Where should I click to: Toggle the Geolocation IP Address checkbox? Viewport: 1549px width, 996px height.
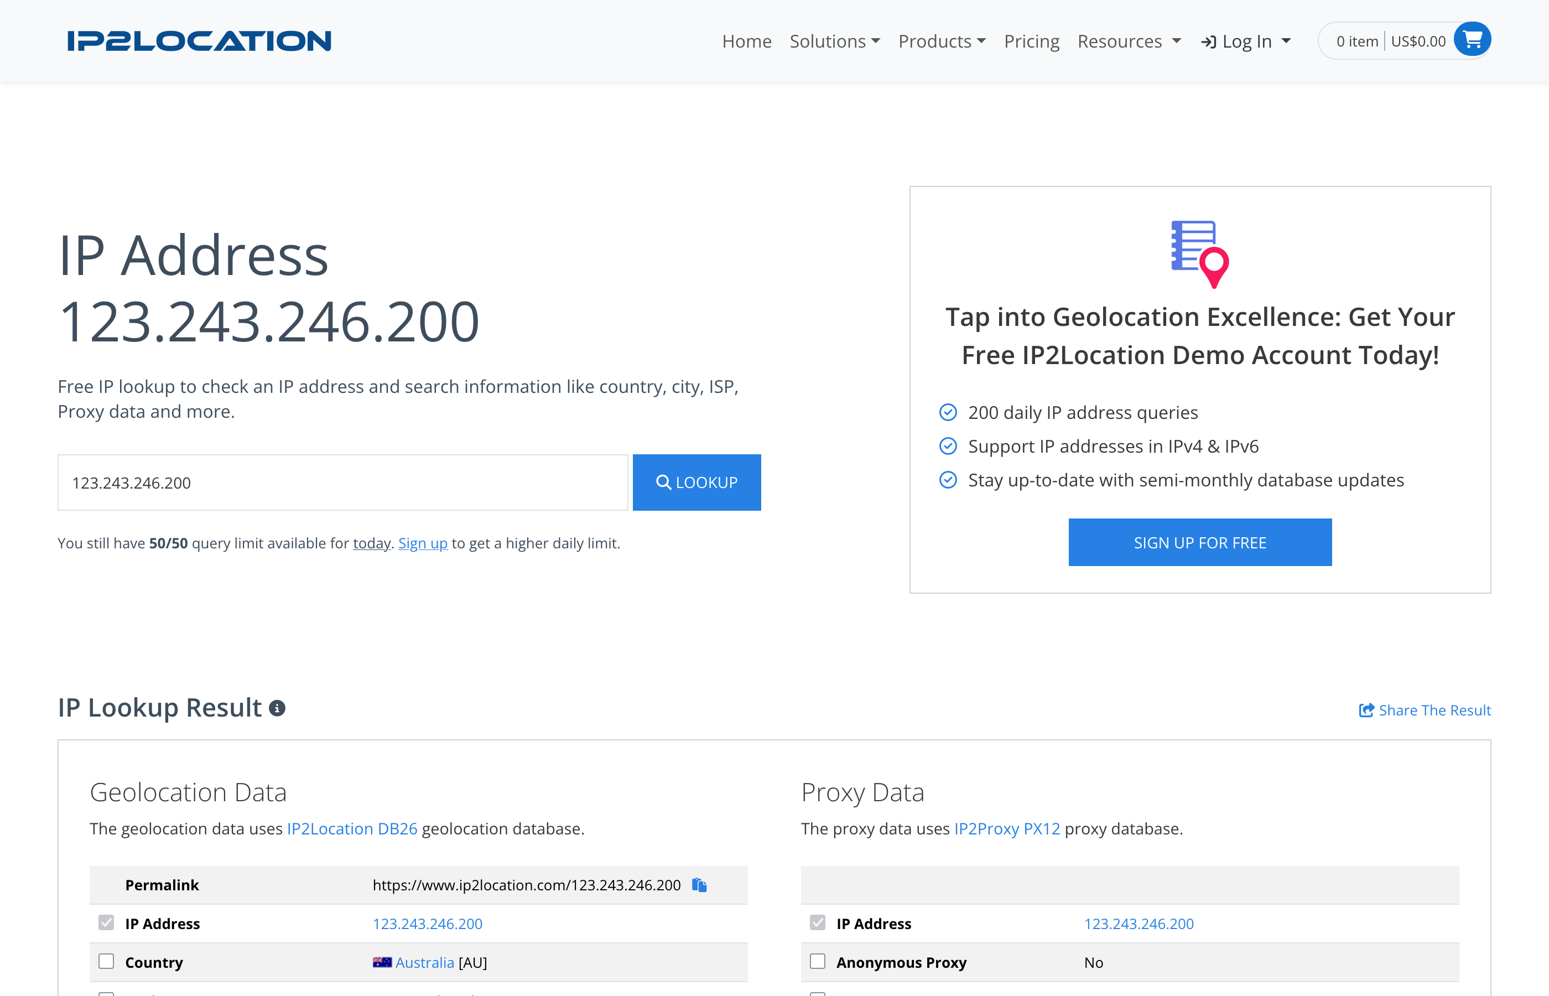106,923
